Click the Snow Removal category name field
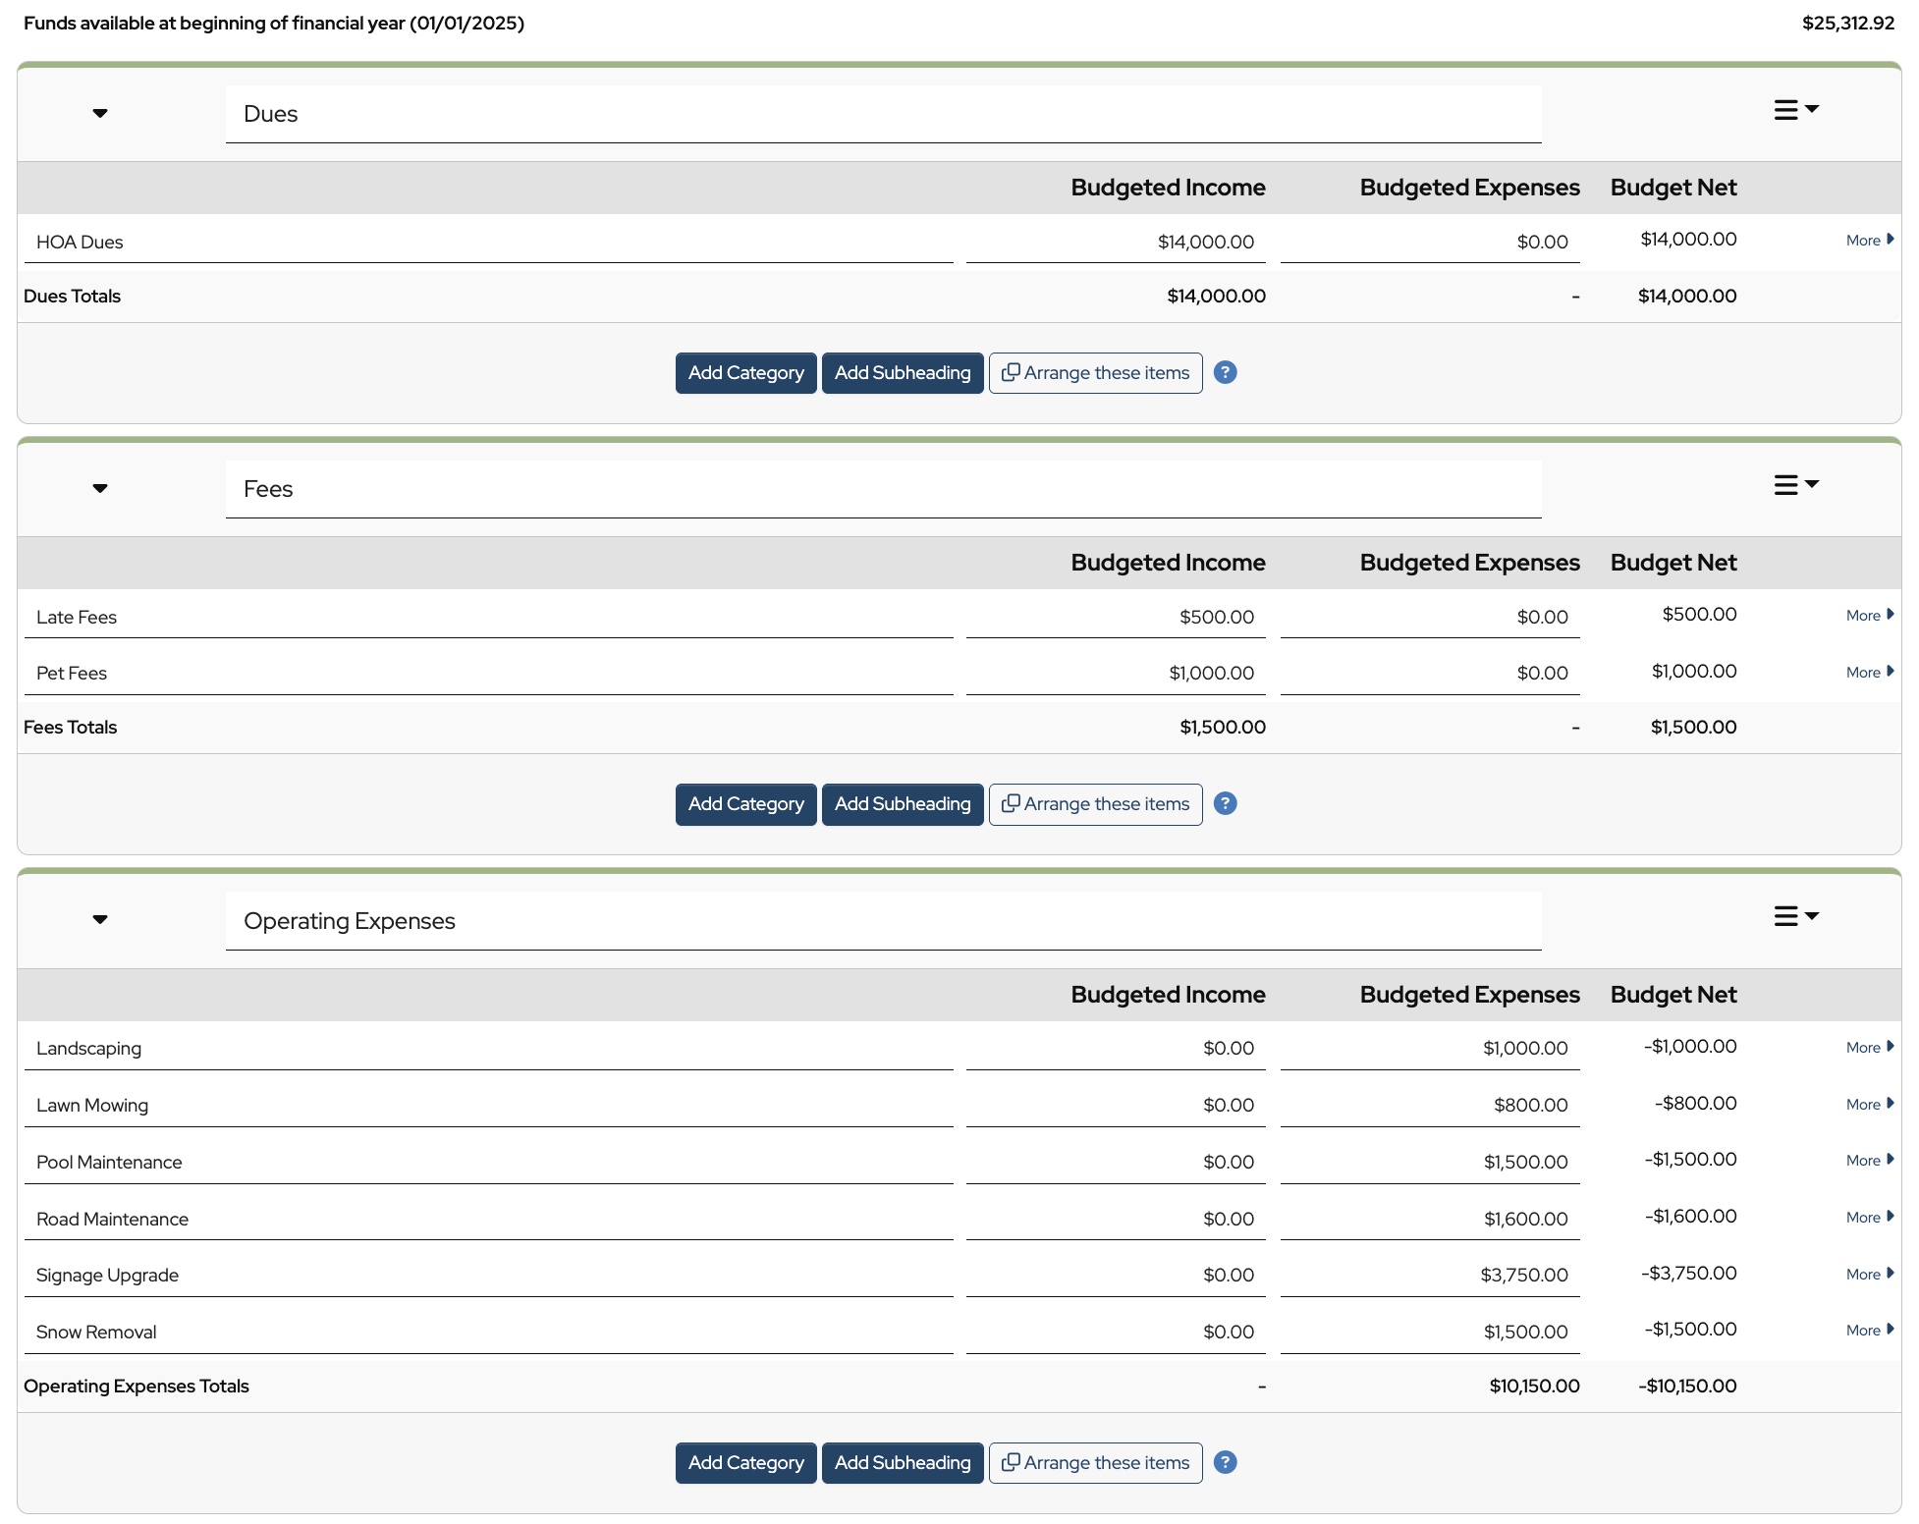Screen dimensions: 1919x1524 [488, 1333]
